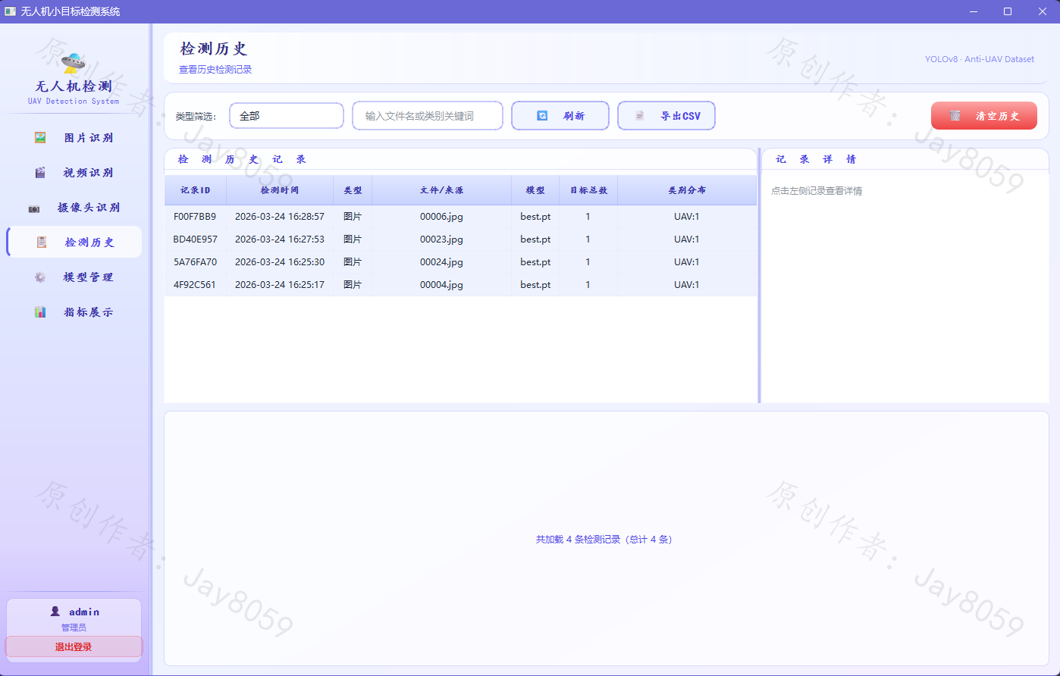Screen dimensions: 1060x676
Task: Select the record with file 00023.jpg
Action: pos(460,239)
